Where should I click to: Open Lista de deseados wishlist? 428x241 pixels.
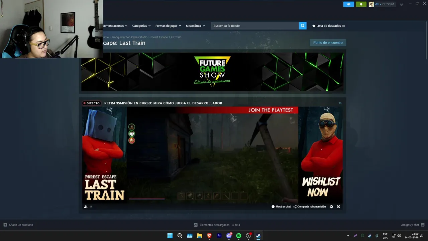pyautogui.click(x=328, y=26)
